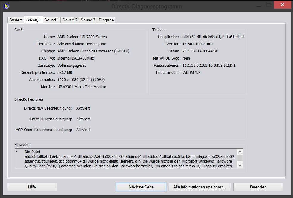
Task: Click the 'DirectX-Diagnoseprogramm' window title text
Action: 146,6
